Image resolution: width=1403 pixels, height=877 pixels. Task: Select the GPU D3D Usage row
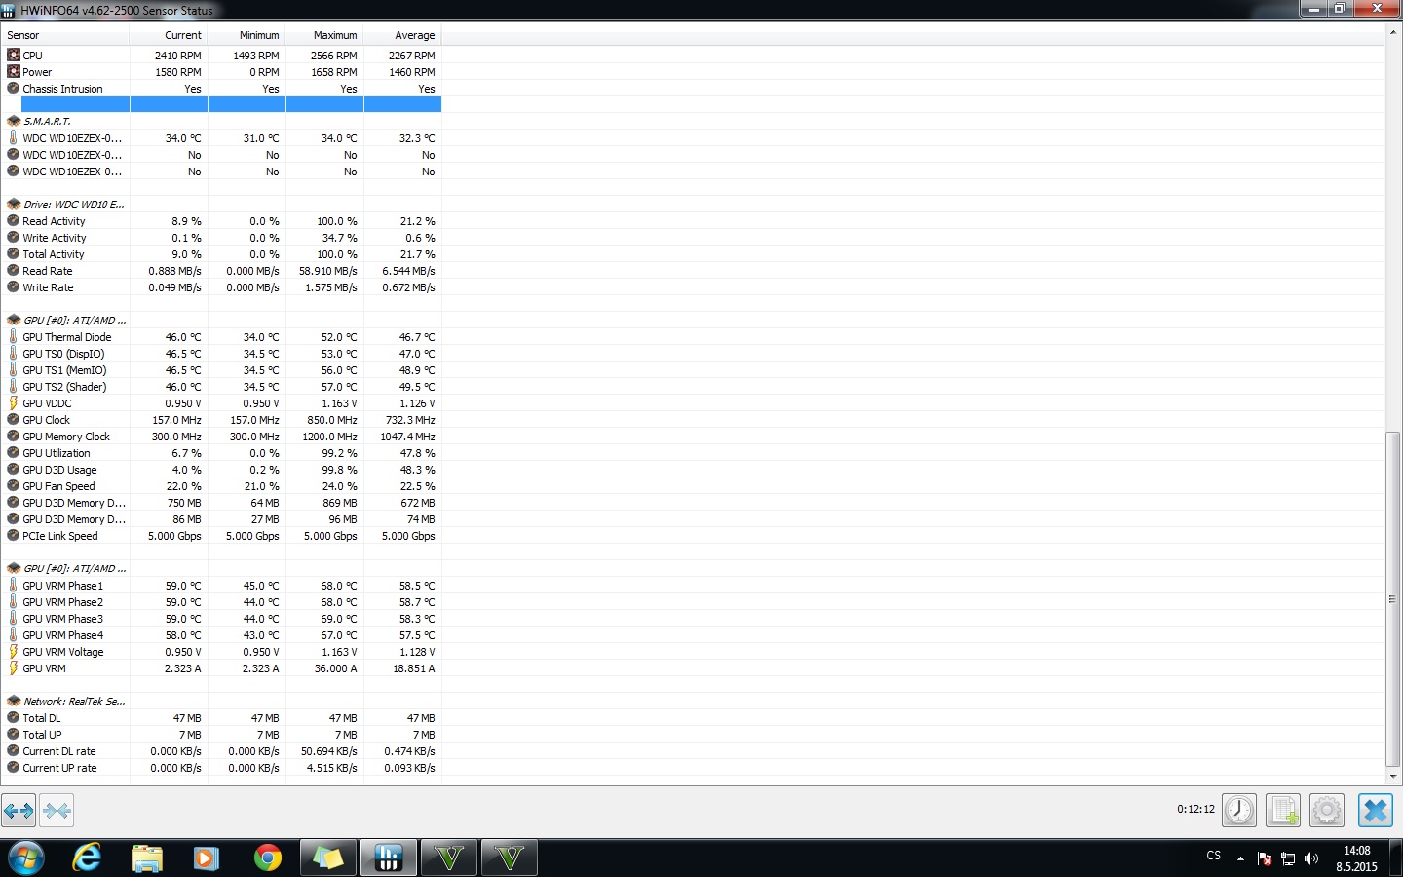click(221, 470)
